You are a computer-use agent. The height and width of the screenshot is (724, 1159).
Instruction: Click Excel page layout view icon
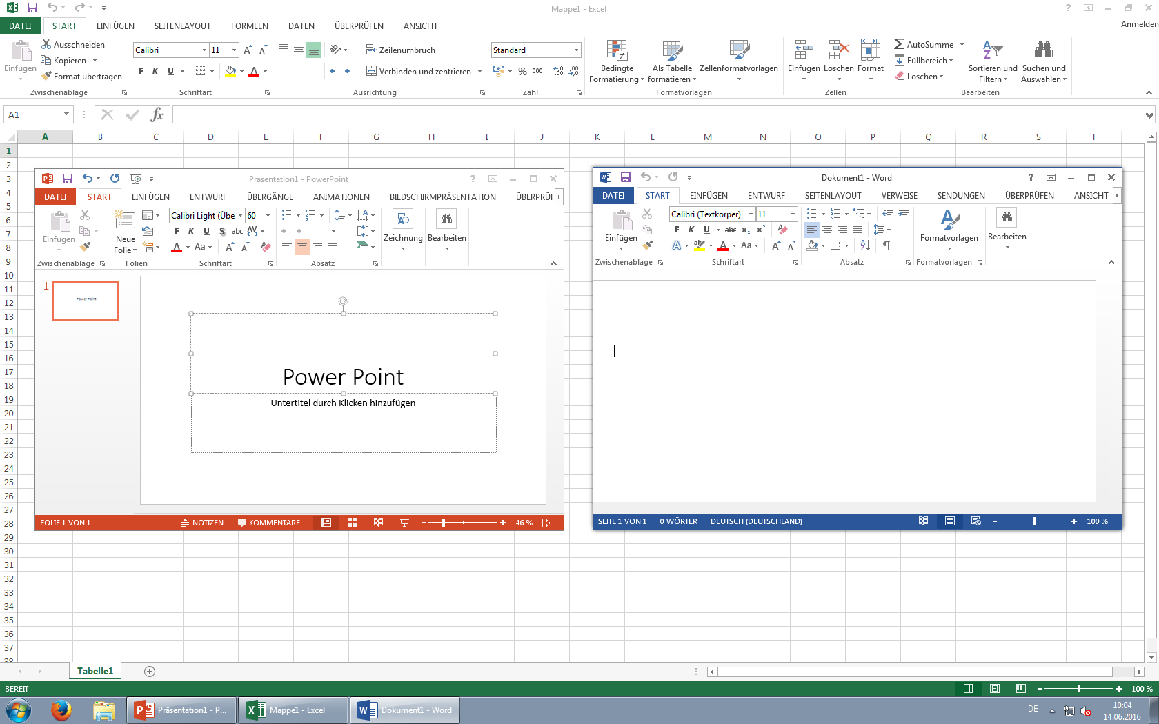pyautogui.click(x=995, y=688)
